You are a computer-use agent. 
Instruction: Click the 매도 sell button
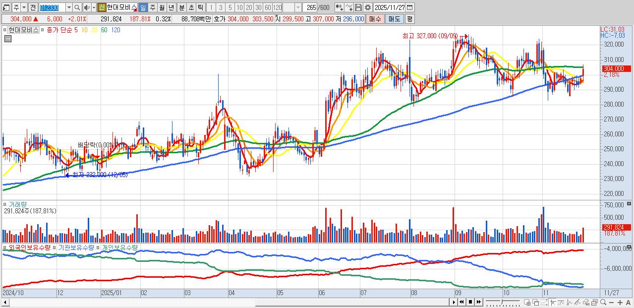395,19
